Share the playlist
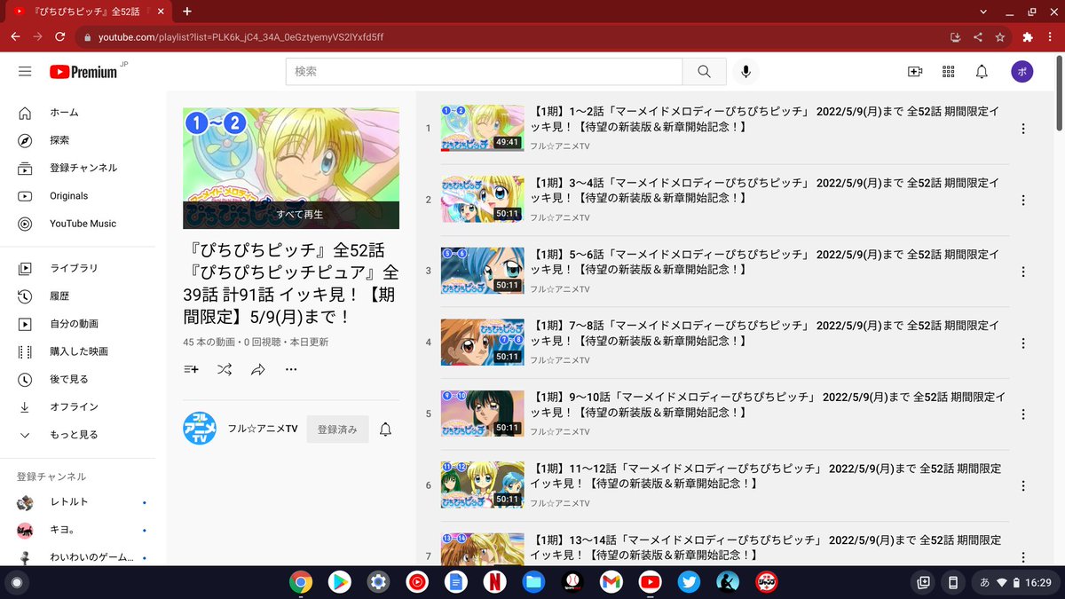The width and height of the screenshot is (1065, 599). tap(258, 369)
